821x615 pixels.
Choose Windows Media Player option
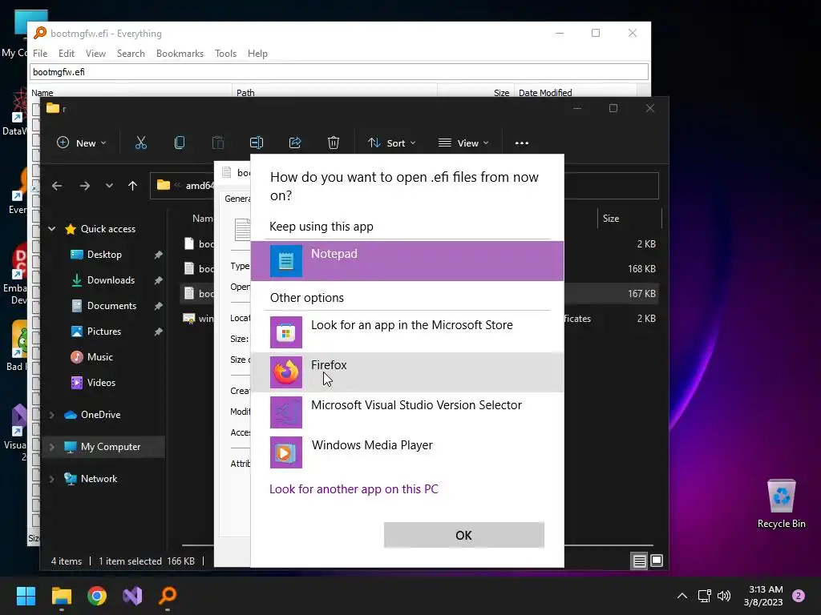click(406, 452)
